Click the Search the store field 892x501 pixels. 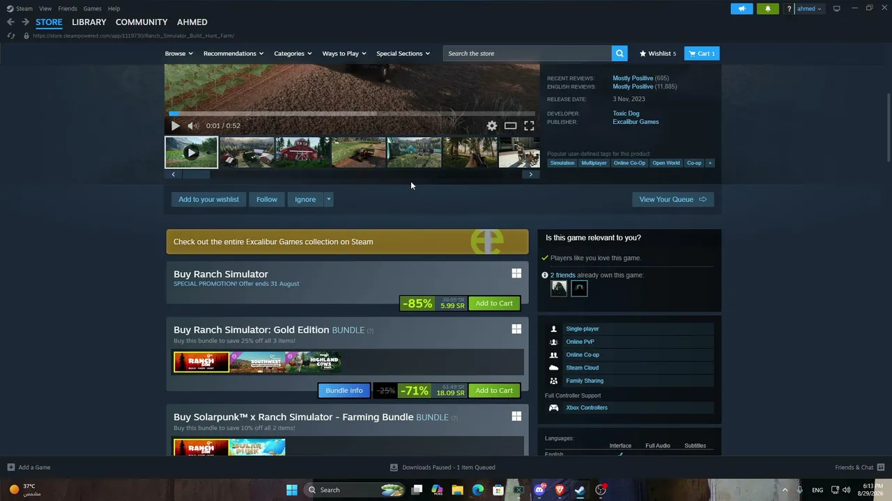(528, 54)
